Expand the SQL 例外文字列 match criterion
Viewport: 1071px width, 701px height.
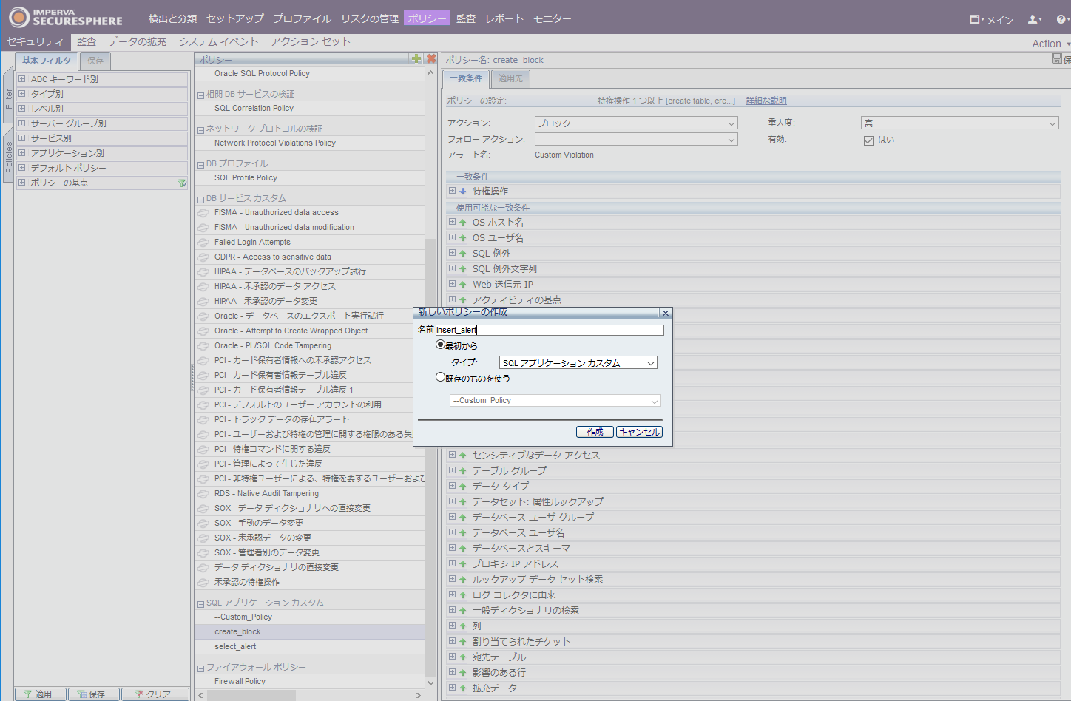(452, 268)
